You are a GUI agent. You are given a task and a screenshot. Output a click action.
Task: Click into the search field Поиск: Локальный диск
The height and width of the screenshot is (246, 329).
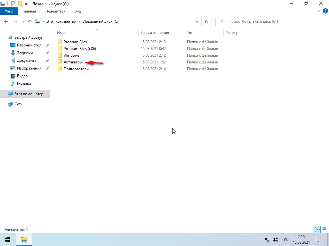point(270,21)
